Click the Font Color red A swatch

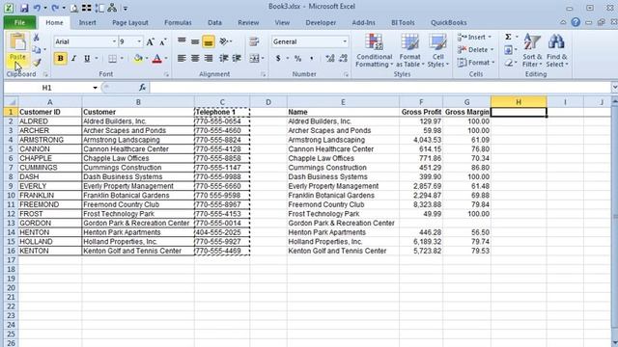click(x=156, y=59)
